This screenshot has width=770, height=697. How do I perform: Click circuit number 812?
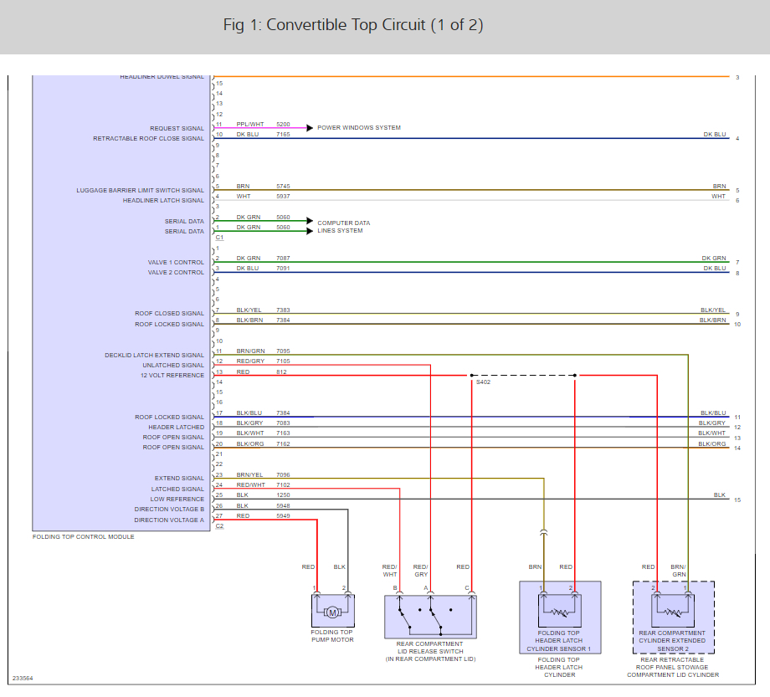click(281, 372)
